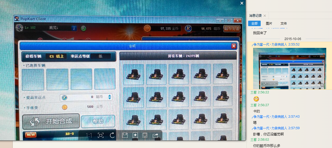
Task: Switch to the 文件 filter tab
Action: (x=284, y=24)
